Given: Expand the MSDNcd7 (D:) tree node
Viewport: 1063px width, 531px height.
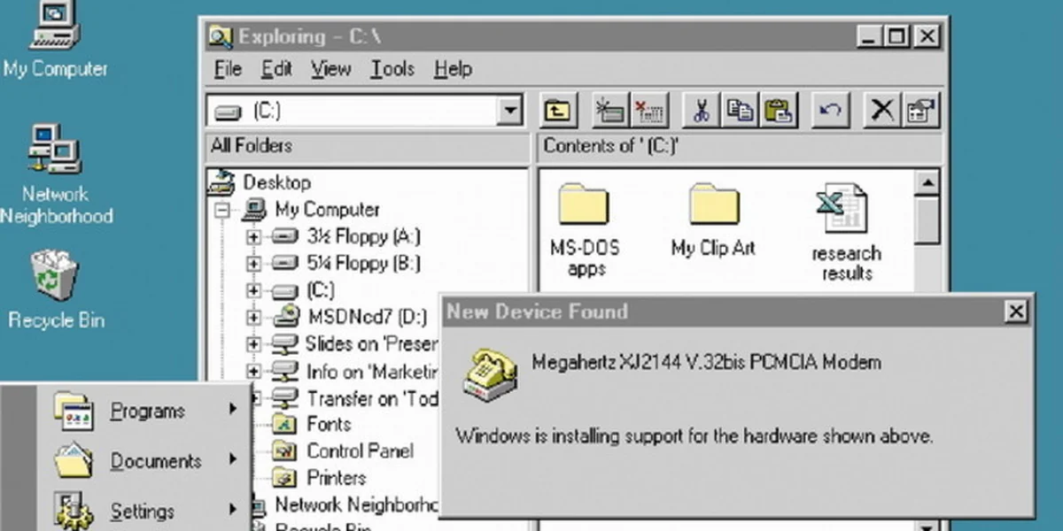Looking at the screenshot, I should point(253,317).
